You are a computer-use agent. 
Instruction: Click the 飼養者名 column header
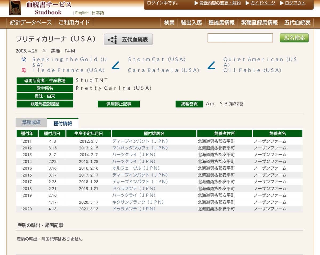point(278,133)
